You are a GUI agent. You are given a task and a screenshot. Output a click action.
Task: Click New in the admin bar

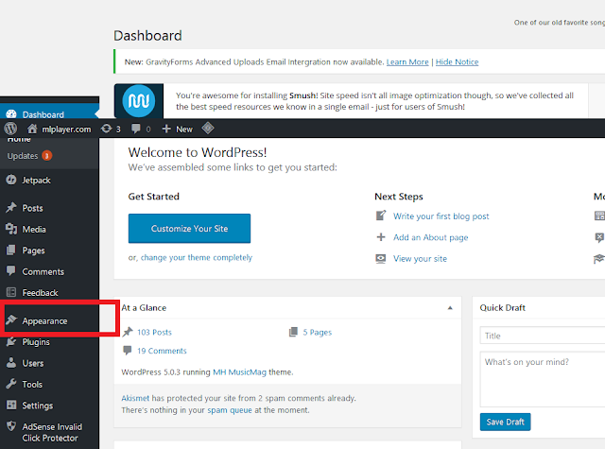(184, 130)
